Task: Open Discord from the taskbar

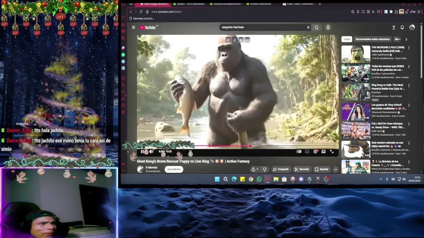Action: (301, 179)
